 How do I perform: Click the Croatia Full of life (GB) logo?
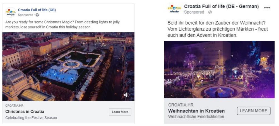coord(11,12)
